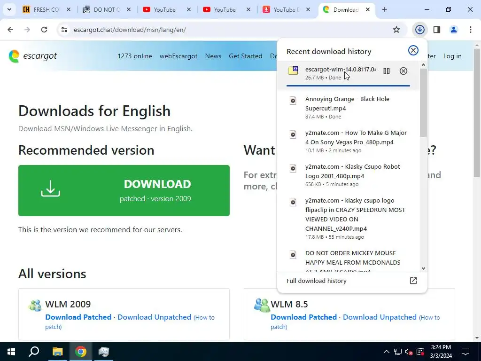This screenshot has height=361, width=481.
Task: Cancel the escargot-wlm download
Action: pos(403,71)
